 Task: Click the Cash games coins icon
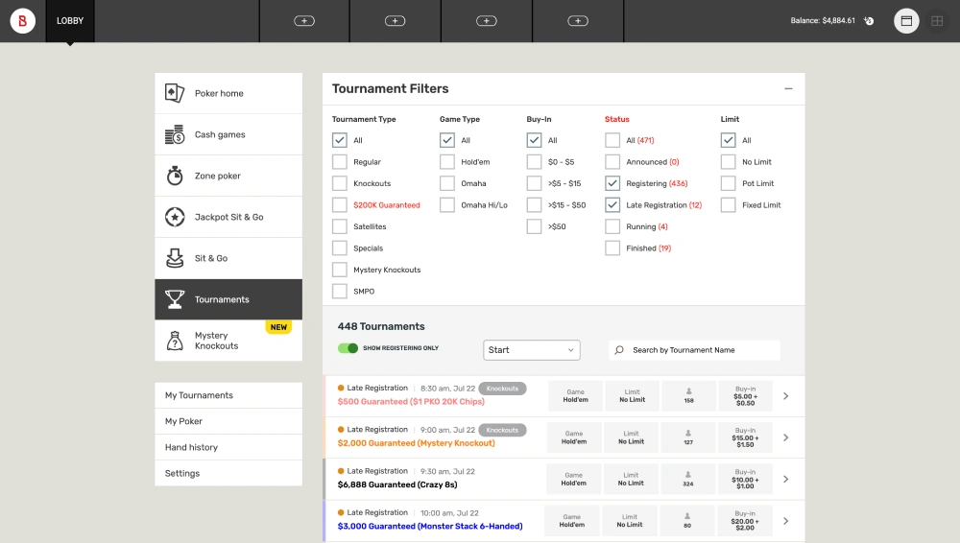coord(175,134)
